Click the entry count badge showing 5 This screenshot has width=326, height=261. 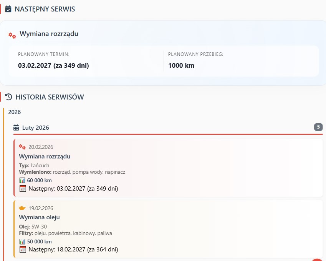318,127
